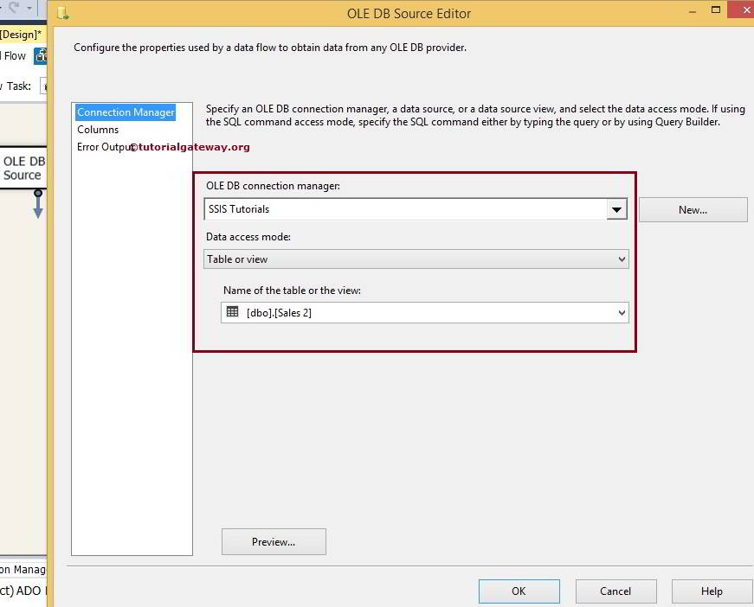This screenshot has height=607, width=754.
Task: Click the OLE DB Source Editor title bar icon
Action: click(x=62, y=13)
